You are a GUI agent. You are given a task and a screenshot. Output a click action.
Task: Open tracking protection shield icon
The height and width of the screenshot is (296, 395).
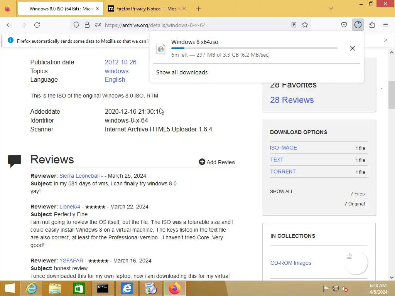(x=76, y=25)
